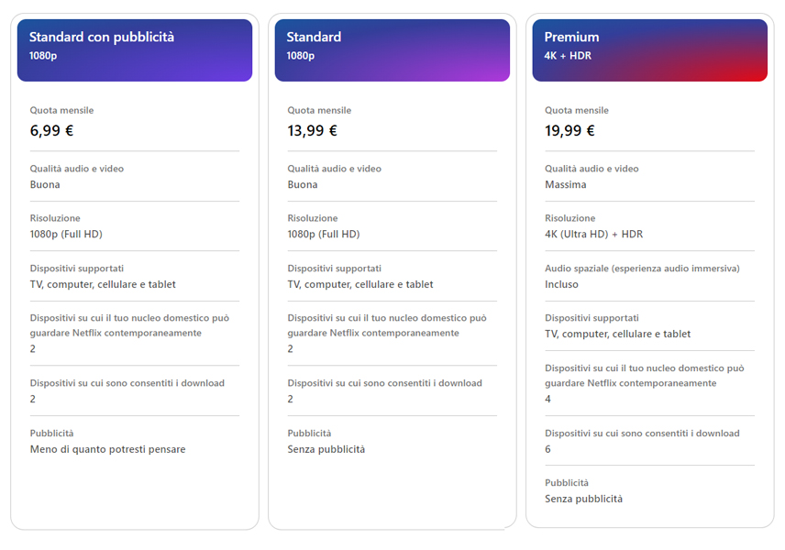Click the 19,99 € monthly price
The image size is (785, 550).
[570, 130]
